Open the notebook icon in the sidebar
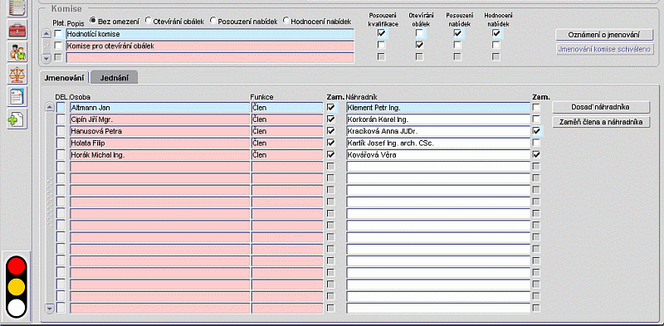Screen dimensions: 664x326 17,8
